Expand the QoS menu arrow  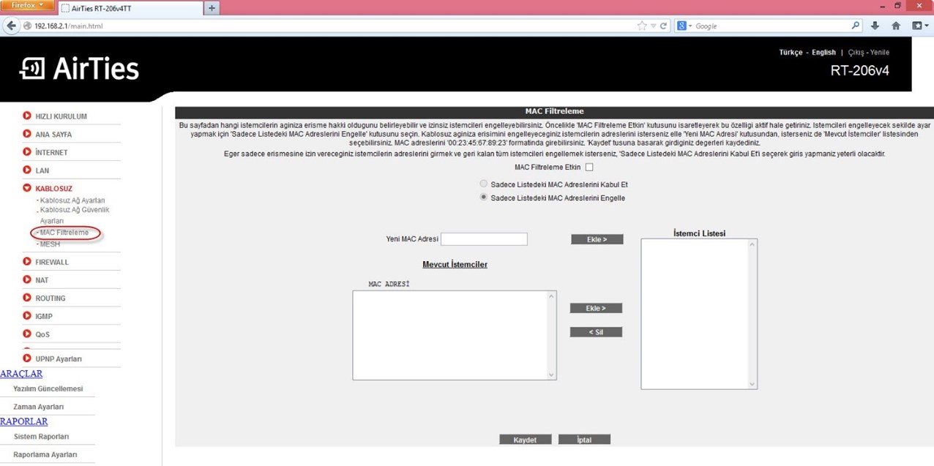[27, 334]
